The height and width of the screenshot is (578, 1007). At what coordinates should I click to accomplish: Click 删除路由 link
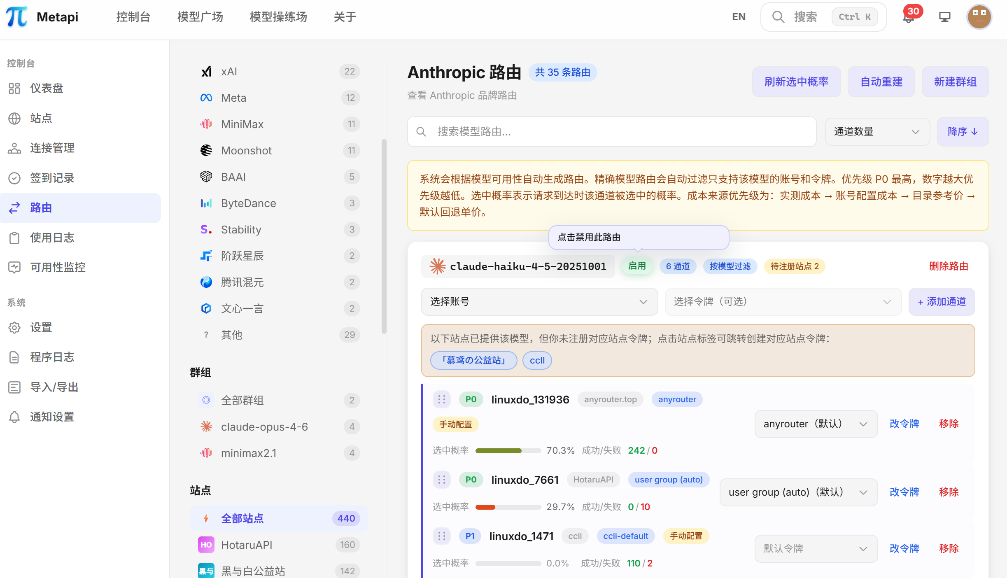click(949, 266)
